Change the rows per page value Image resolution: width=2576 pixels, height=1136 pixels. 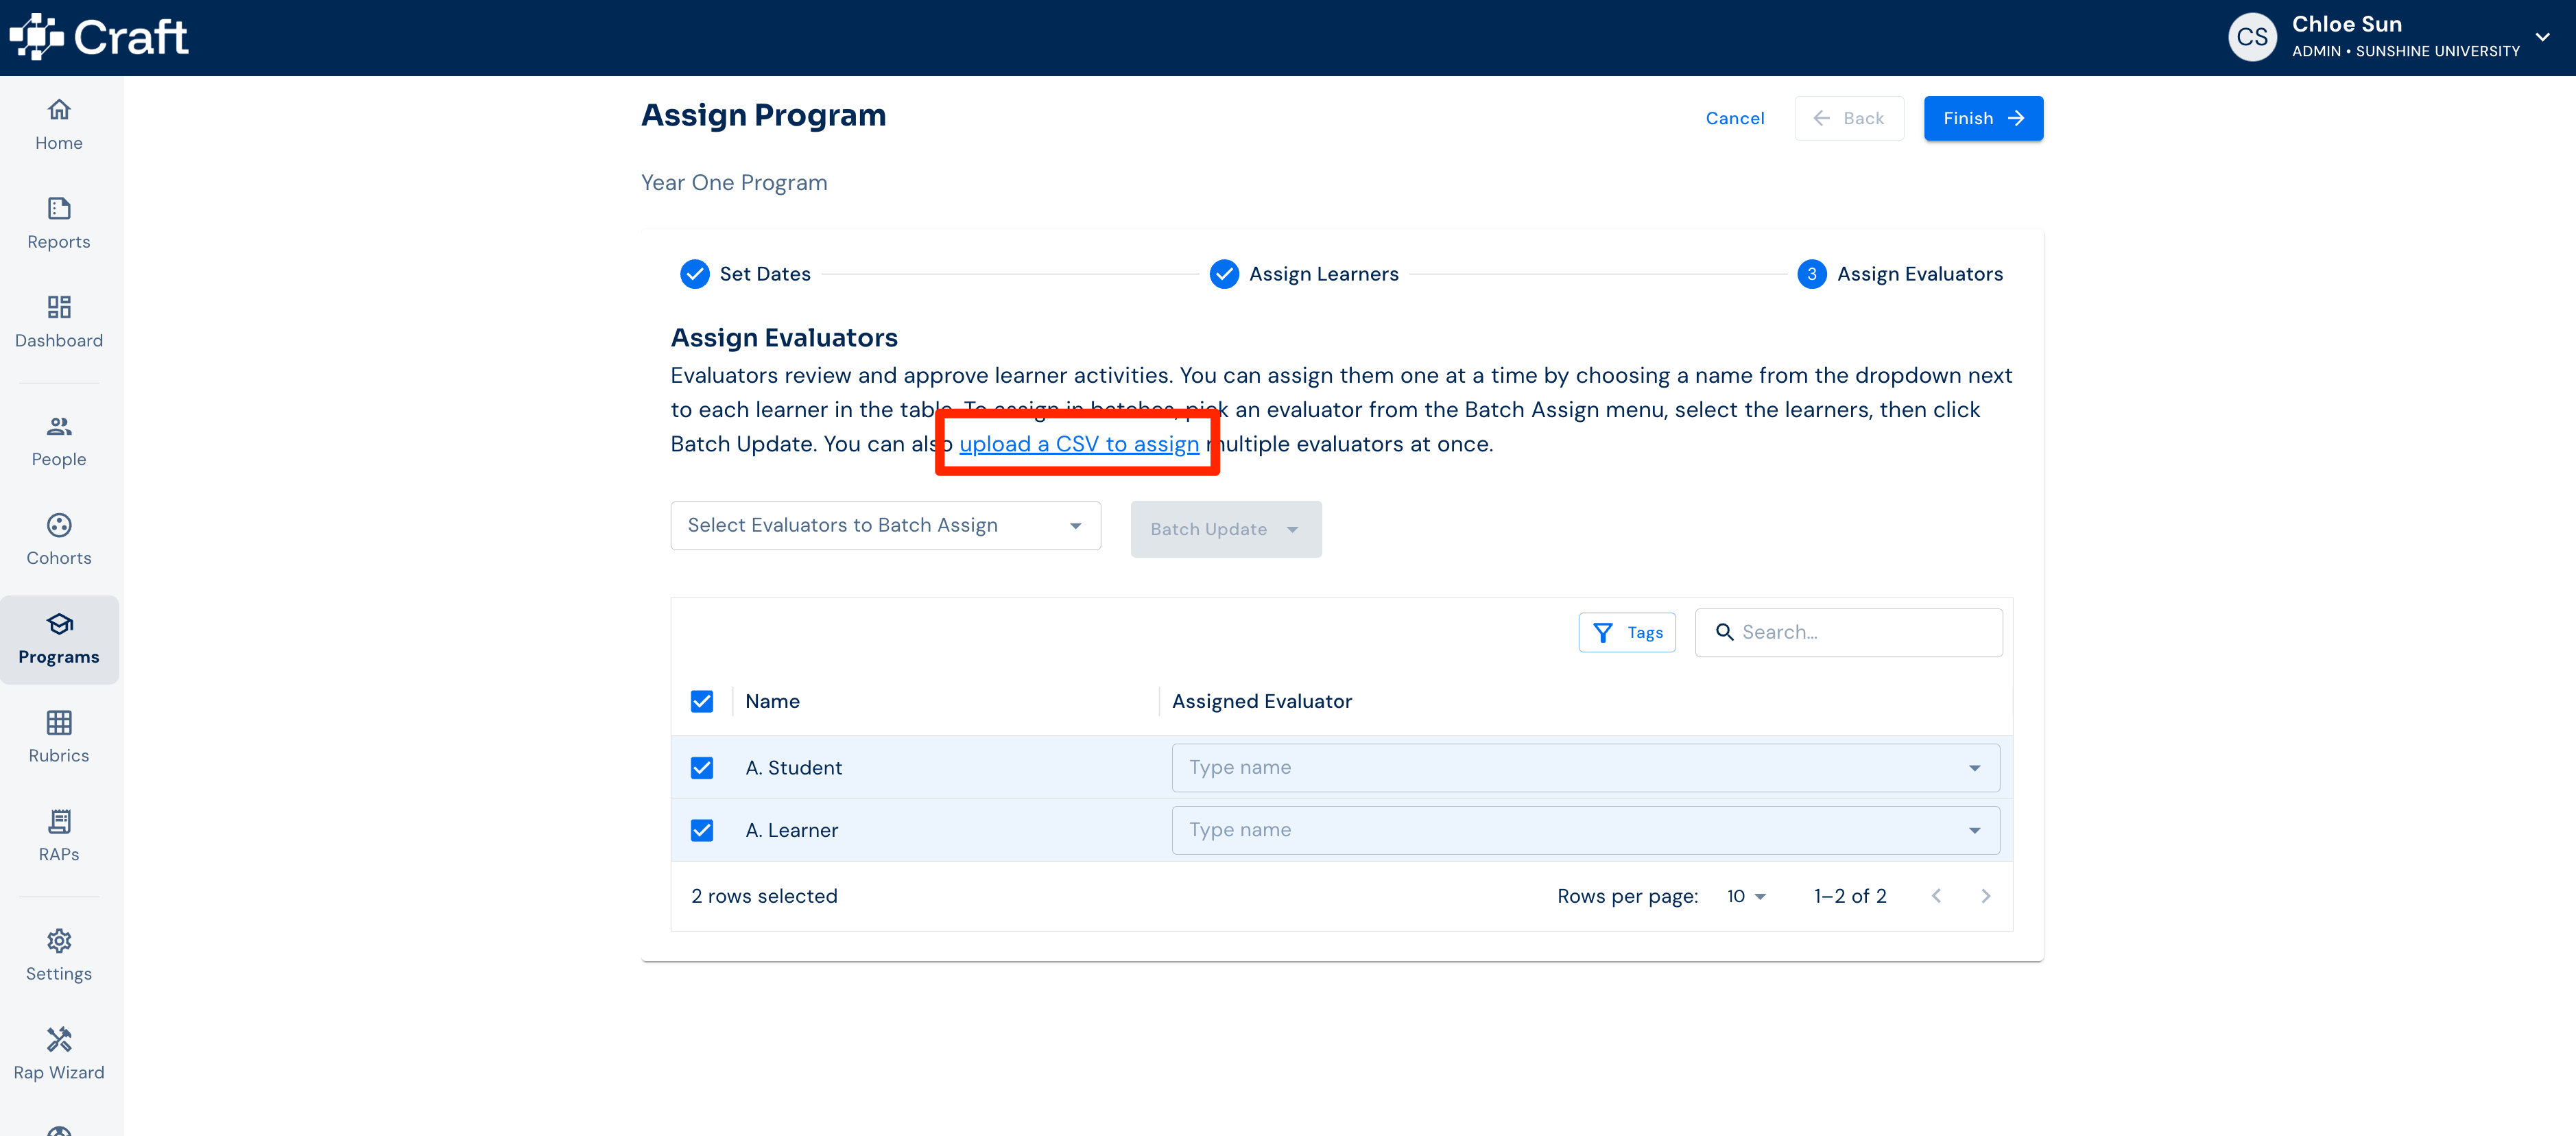coord(1746,896)
